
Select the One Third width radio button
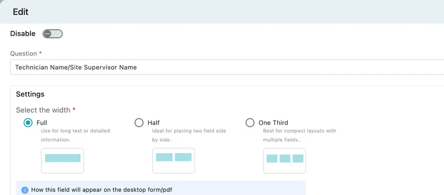(250, 123)
